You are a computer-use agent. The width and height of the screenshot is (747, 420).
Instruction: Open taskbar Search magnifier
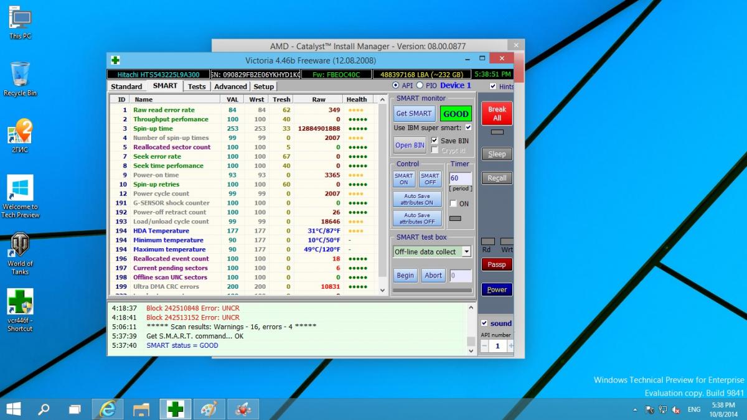(x=44, y=409)
